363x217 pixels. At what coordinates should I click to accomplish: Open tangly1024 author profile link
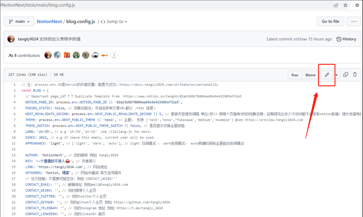28,39
